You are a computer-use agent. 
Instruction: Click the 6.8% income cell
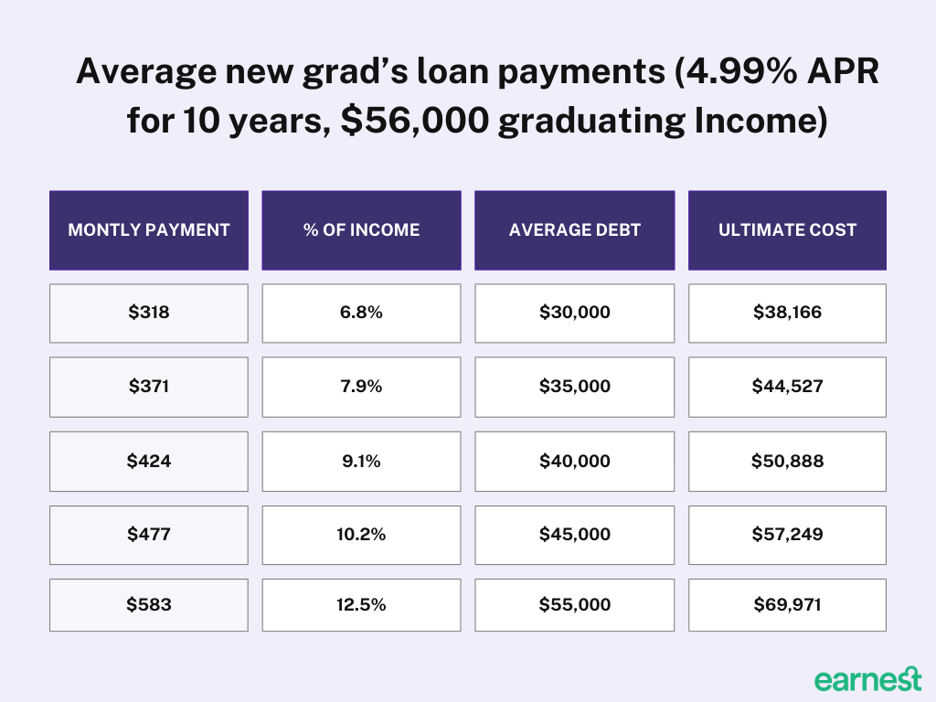pyautogui.click(x=361, y=313)
